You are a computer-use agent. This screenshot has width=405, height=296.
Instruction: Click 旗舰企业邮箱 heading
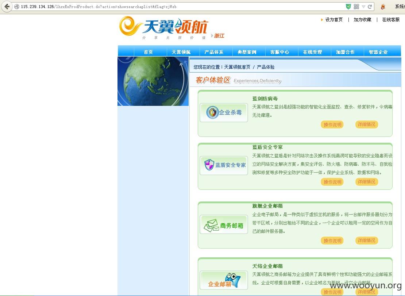pos(267,206)
